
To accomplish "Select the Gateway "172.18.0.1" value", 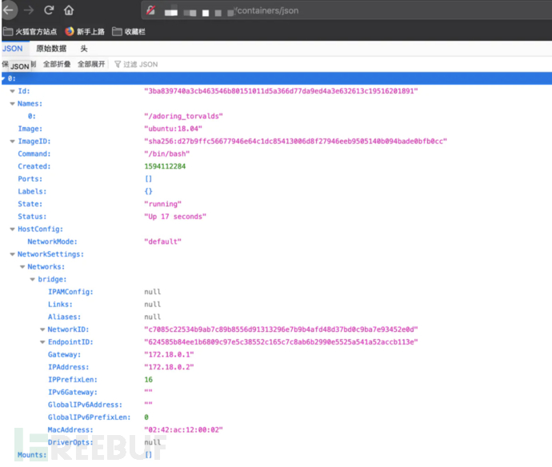I will (x=169, y=354).
